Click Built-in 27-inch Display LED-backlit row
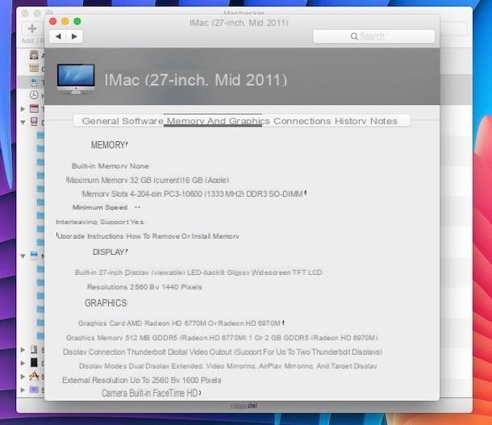Screen dimensions: 492x425 click(198, 273)
